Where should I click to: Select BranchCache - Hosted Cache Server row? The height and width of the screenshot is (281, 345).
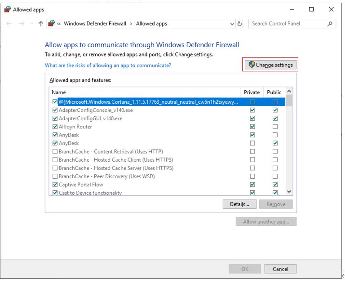pyautogui.click(x=167, y=168)
